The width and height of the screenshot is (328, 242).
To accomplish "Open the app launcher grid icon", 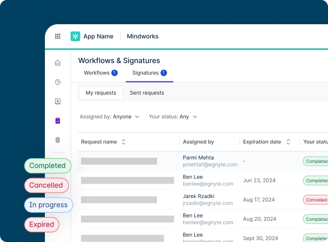I will click(x=58, y=36).
